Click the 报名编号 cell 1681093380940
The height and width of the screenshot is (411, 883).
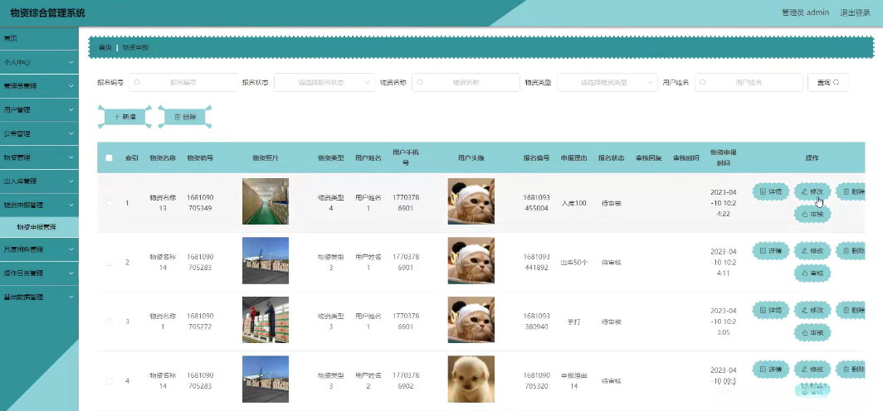point(536,322)
